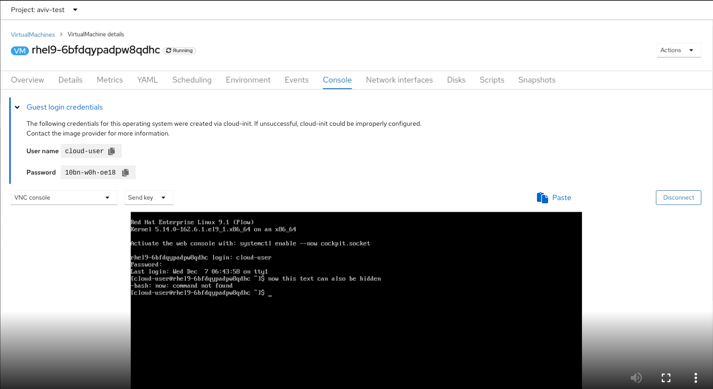This screenshot has width=713, height=389.
Task: Click the Running status badge
Action: point(179,51)
